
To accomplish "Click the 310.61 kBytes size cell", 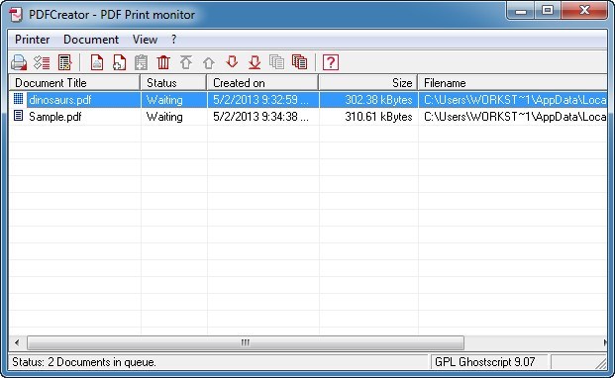I will (378, 117).
